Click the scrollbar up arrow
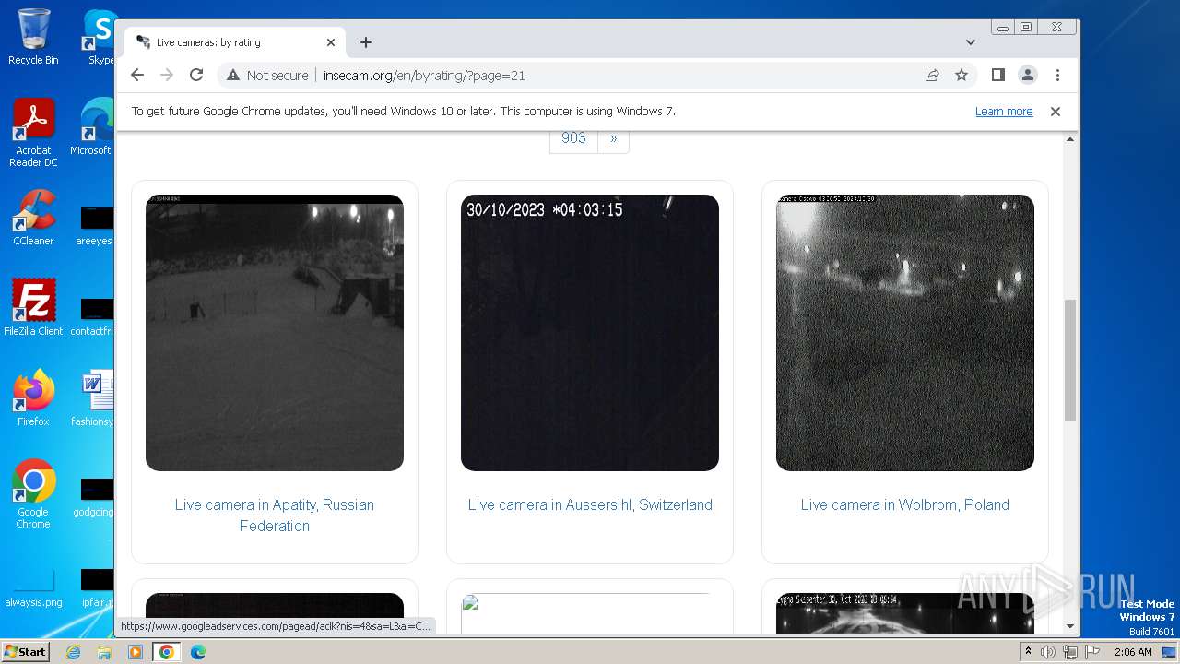 click(x=1070, y=139)
